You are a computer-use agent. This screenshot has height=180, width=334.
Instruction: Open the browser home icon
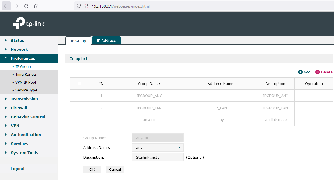pyautogui.click(x=36, y=6)
